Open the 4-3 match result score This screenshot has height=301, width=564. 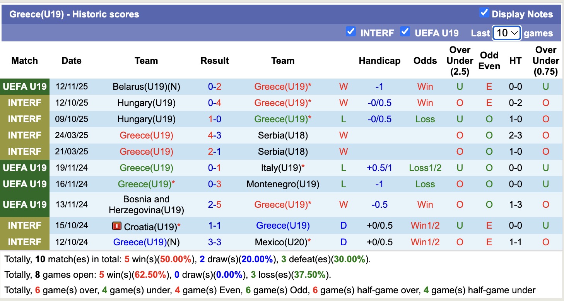(x=215, y=135)
